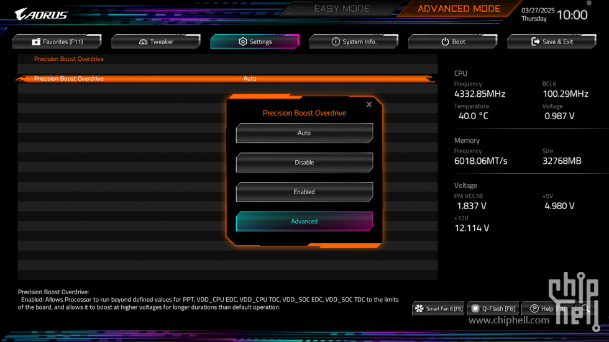Click the Precision Boost Overdrive breadcrumb title
The image size is (609, 342).
(x=69, y=59)
